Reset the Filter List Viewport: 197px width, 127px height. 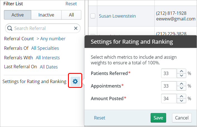pyautogui.click(x=71, y=4)
